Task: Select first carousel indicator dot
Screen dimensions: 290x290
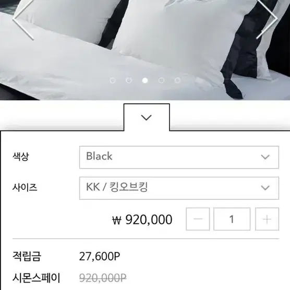Action: (113, 80)
